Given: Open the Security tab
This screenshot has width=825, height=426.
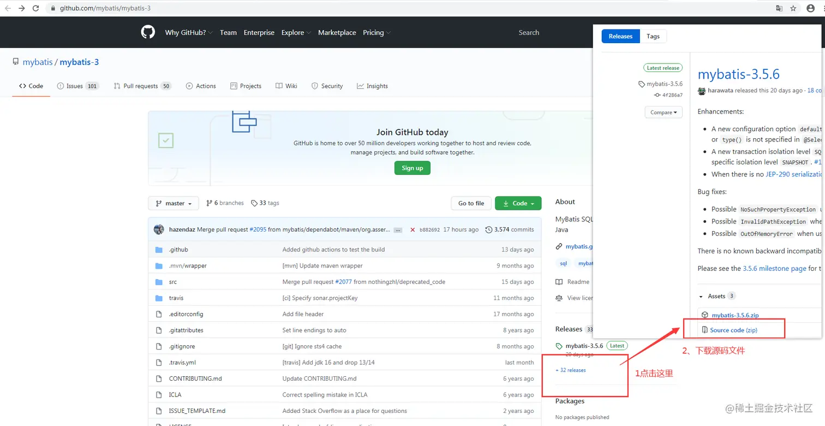Looking at the screenshot, I should tap(327, 86).
